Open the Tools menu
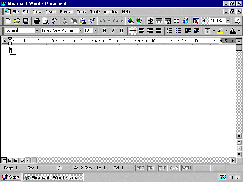The width and height of the screenshot is (243, 182). coord(82,12)
